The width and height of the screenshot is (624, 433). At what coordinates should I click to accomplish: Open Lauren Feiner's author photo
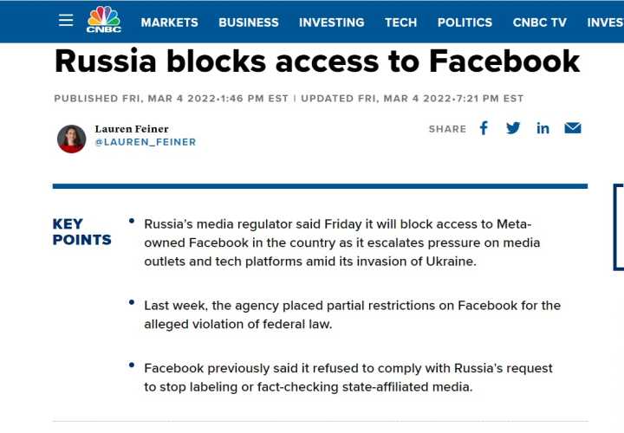pos(72,139)
